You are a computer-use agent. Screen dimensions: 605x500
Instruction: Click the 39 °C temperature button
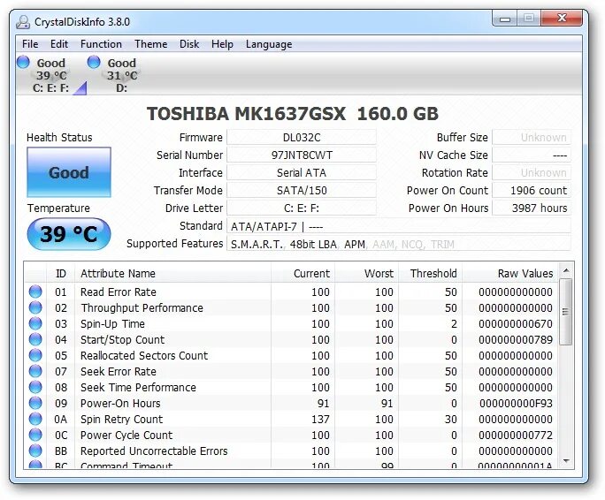click(69, 234)
